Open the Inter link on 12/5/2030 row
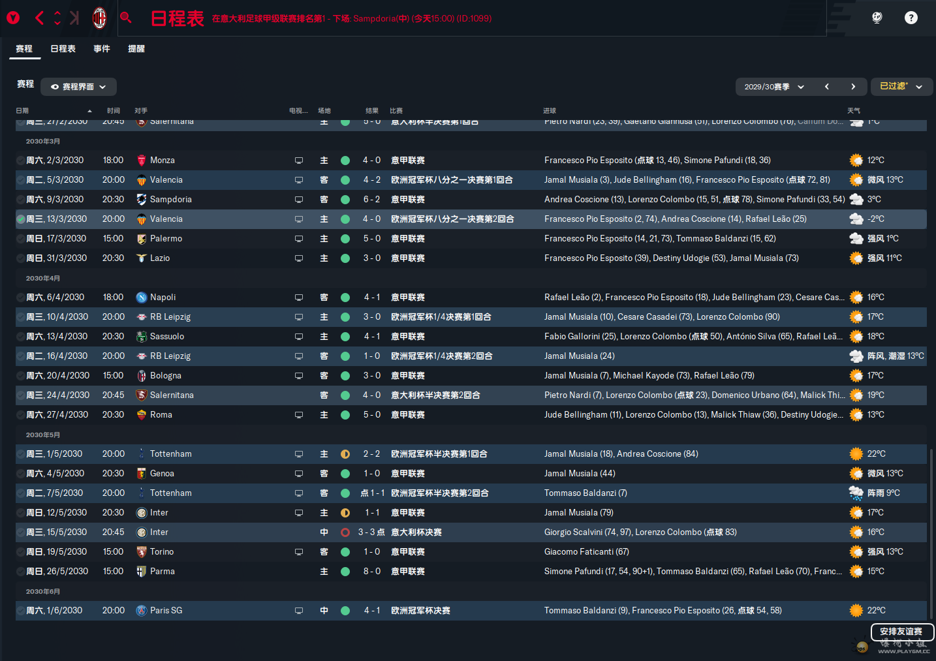The width and height of the screenshot is (936, 661). tap(159, 513)
